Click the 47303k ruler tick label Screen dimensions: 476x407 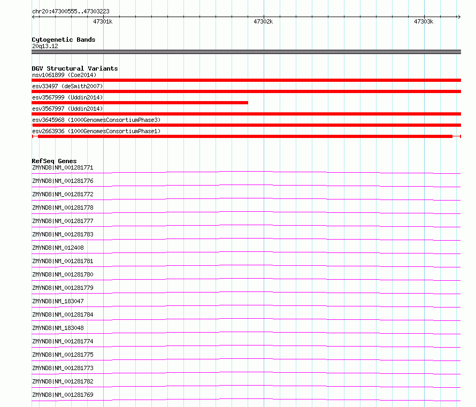click(424, 21)
